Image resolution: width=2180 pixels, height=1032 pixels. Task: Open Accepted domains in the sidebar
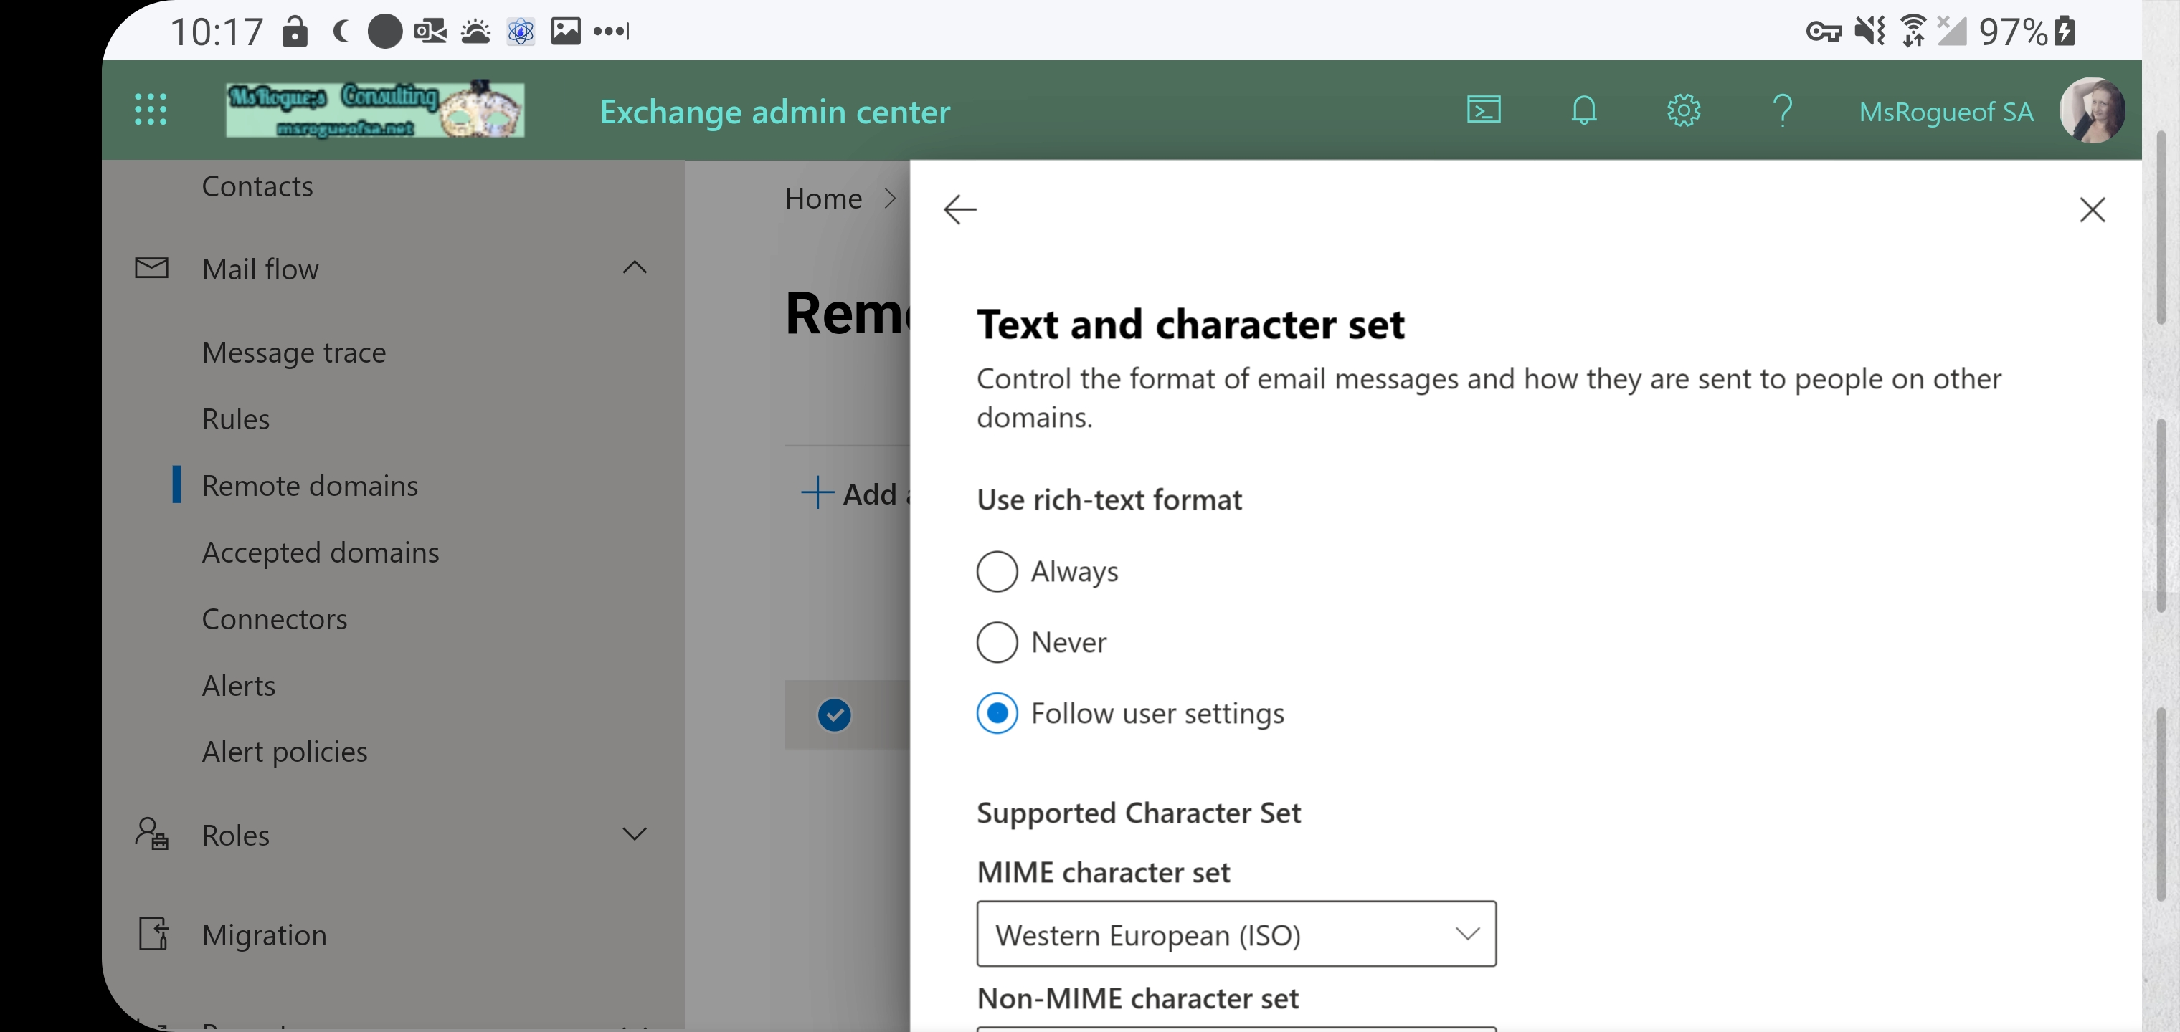320,553
